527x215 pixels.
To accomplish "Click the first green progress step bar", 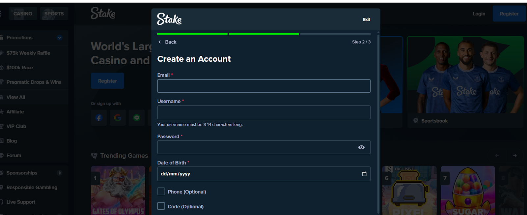I will 192,34.
